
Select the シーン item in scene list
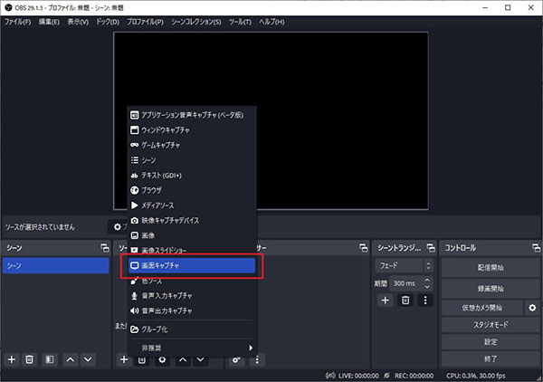56,266
